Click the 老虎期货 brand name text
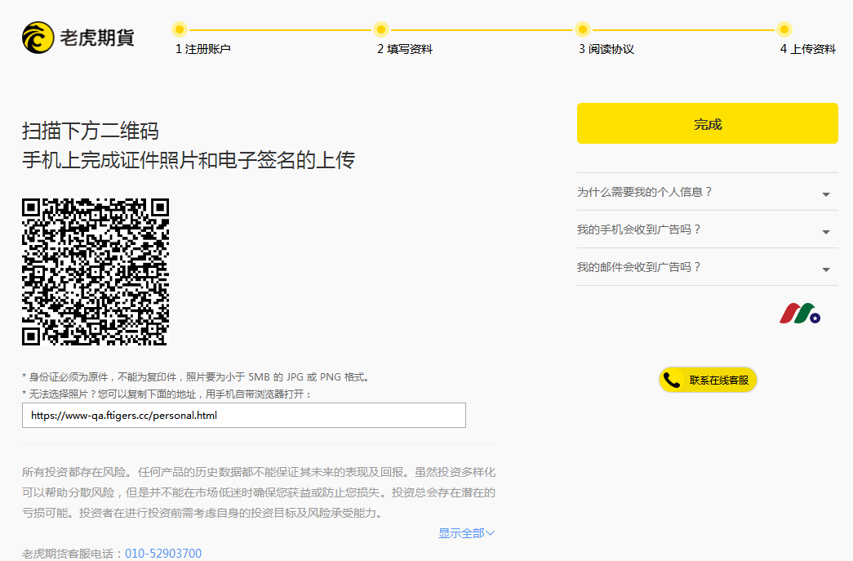The width and height of the screenshot is (853, 561). (97, 38)
